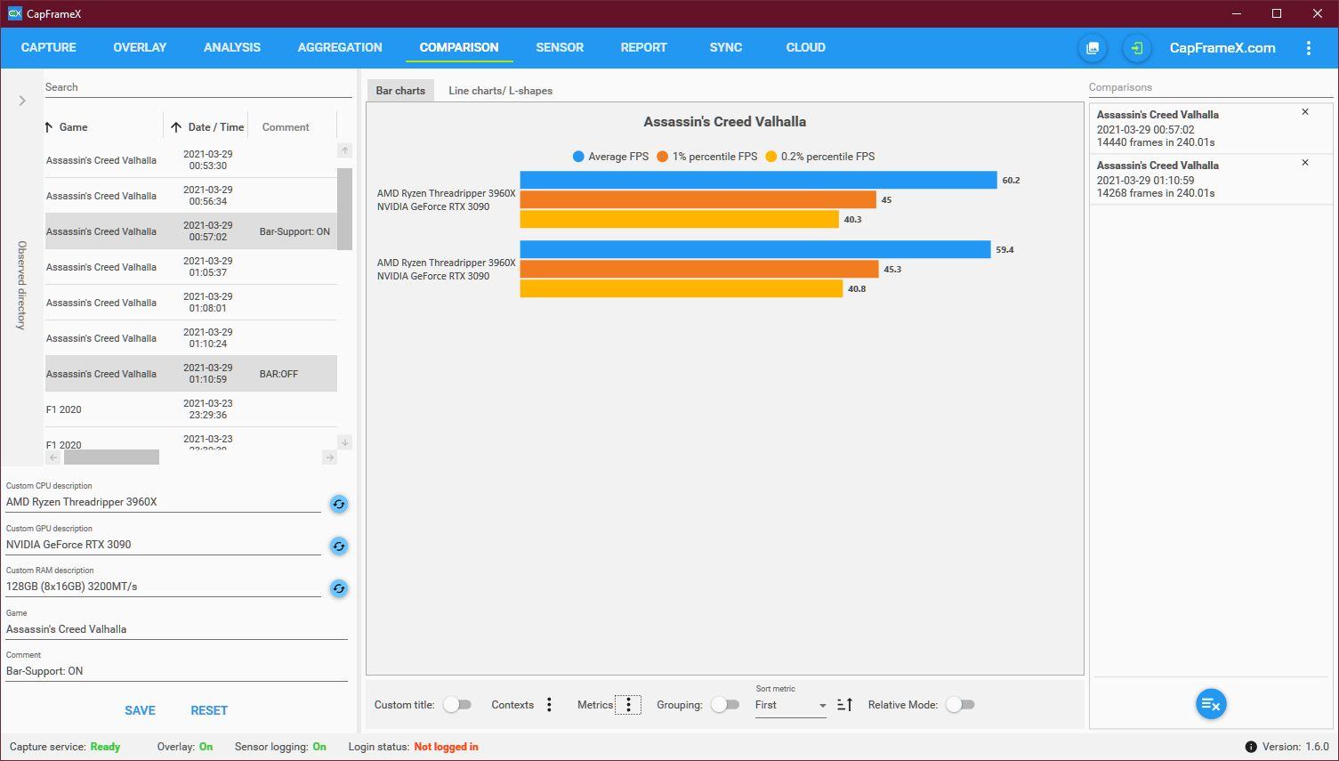The height and width of the screenshot is (761, 1339).
Task: Enable the Custom title toggle
Action: pos(457,705)
